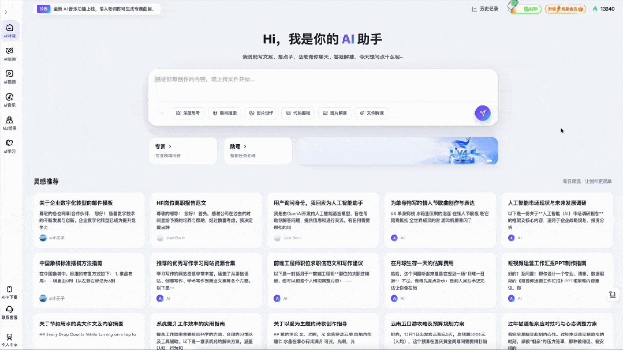Expand the 助理 assistant card
Image resolution: width=623 pixels, height=350 pixels.
click(x=258, y=151)
